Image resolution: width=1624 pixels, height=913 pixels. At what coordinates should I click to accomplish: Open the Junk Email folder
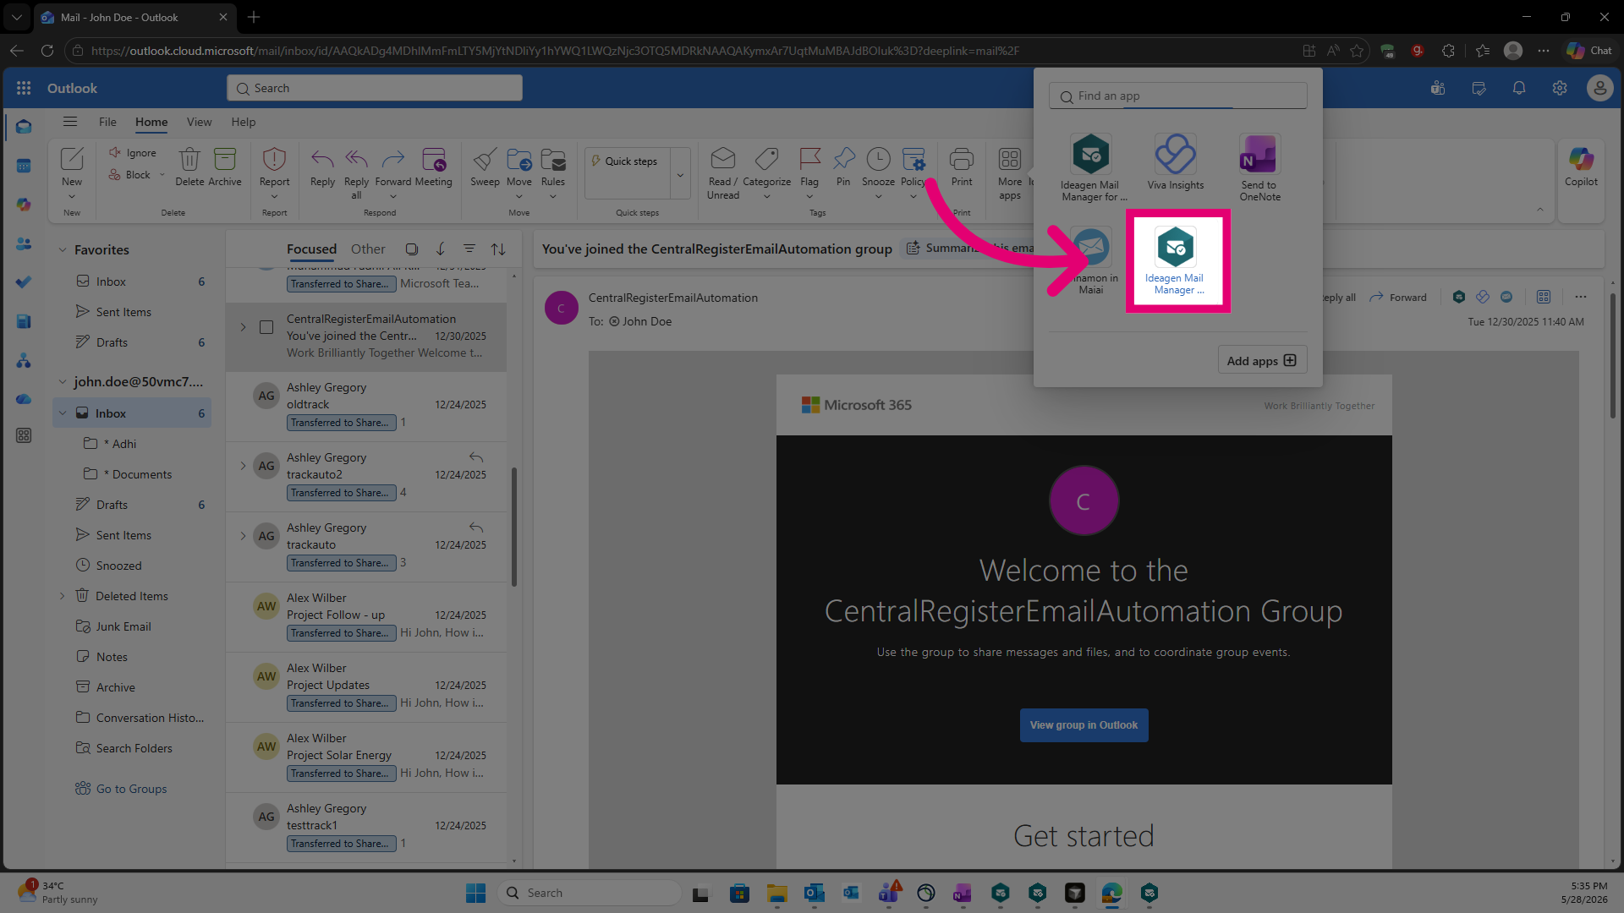123,626
